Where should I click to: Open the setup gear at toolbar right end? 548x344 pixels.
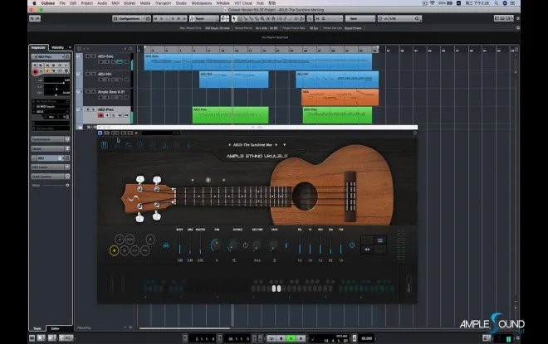point(518,18)
